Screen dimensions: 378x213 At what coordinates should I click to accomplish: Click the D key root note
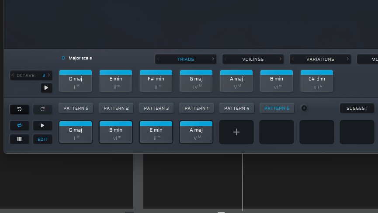(63, 58)
